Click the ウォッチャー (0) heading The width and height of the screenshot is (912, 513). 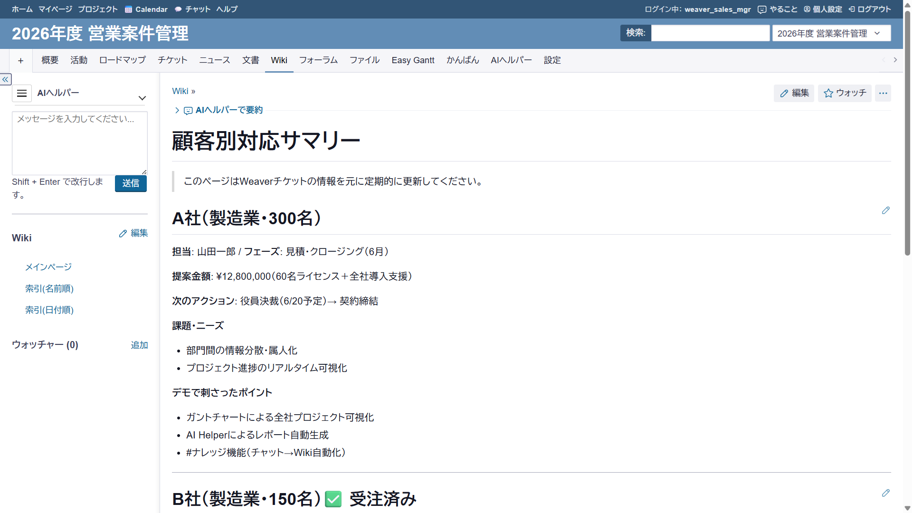(x=45, y=345)
